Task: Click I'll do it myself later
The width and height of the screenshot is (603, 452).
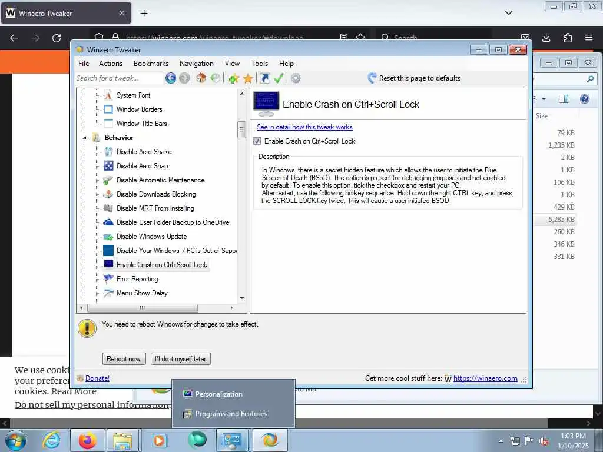Action: [x=180, y=359]
